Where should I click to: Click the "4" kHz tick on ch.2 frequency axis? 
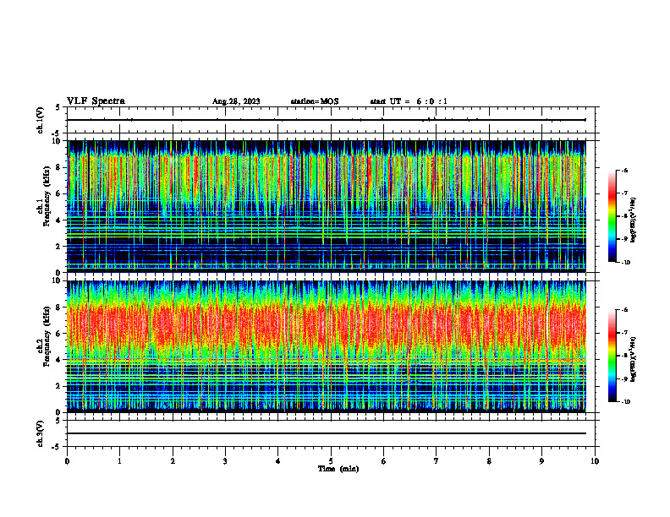pos(59,360)
